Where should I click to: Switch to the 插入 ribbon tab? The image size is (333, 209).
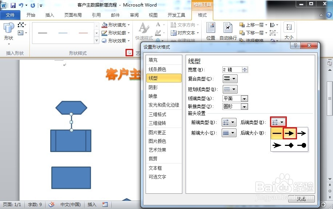tap(49, 15)
